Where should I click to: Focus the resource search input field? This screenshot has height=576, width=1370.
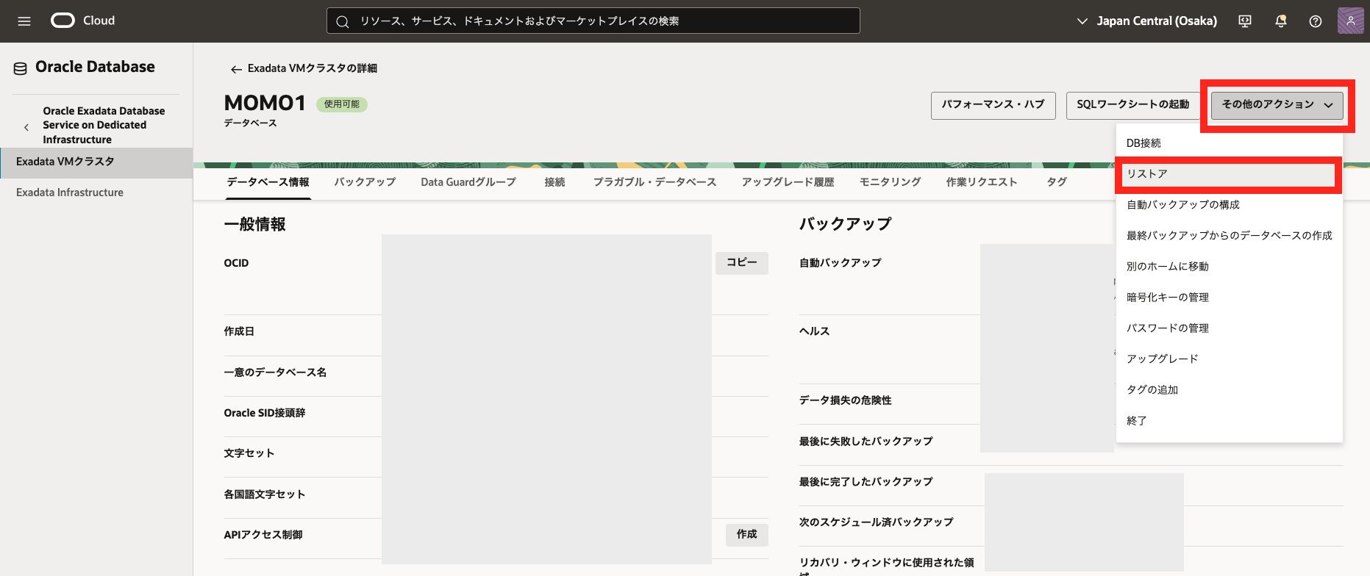point(593,21)
